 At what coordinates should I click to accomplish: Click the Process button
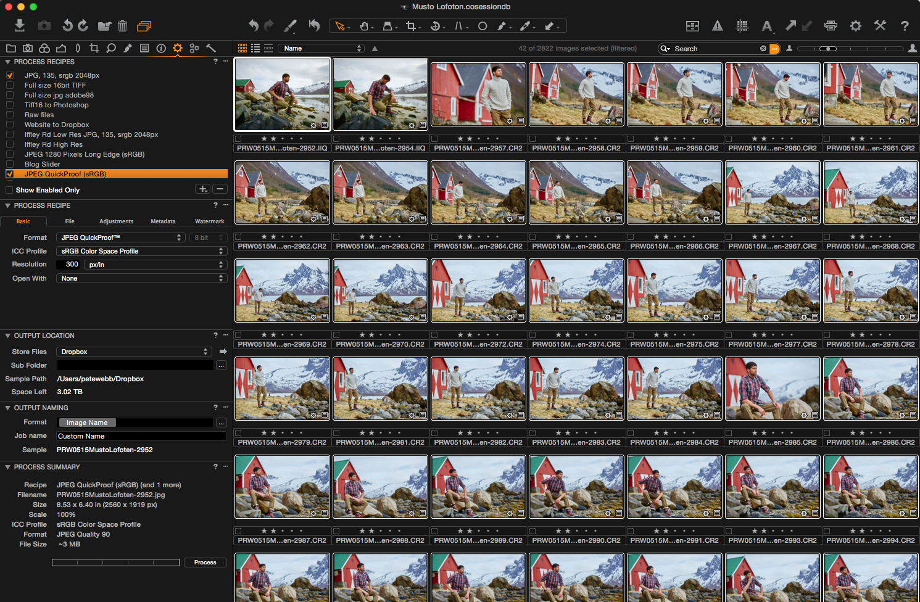[x=205, y=563]
